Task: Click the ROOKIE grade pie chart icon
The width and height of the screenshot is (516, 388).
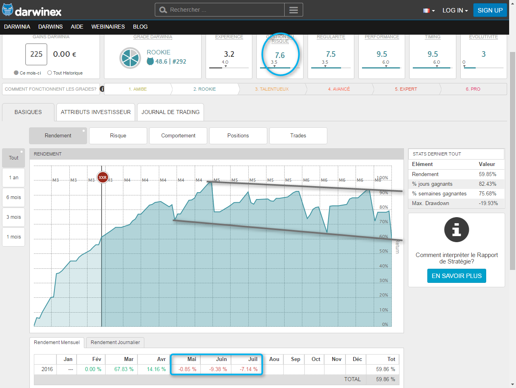Action: [x=130, y=58]
